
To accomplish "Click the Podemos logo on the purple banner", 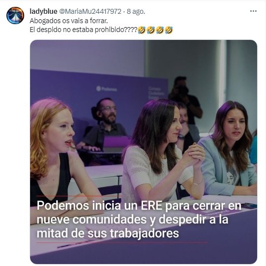I will point(107,89).
